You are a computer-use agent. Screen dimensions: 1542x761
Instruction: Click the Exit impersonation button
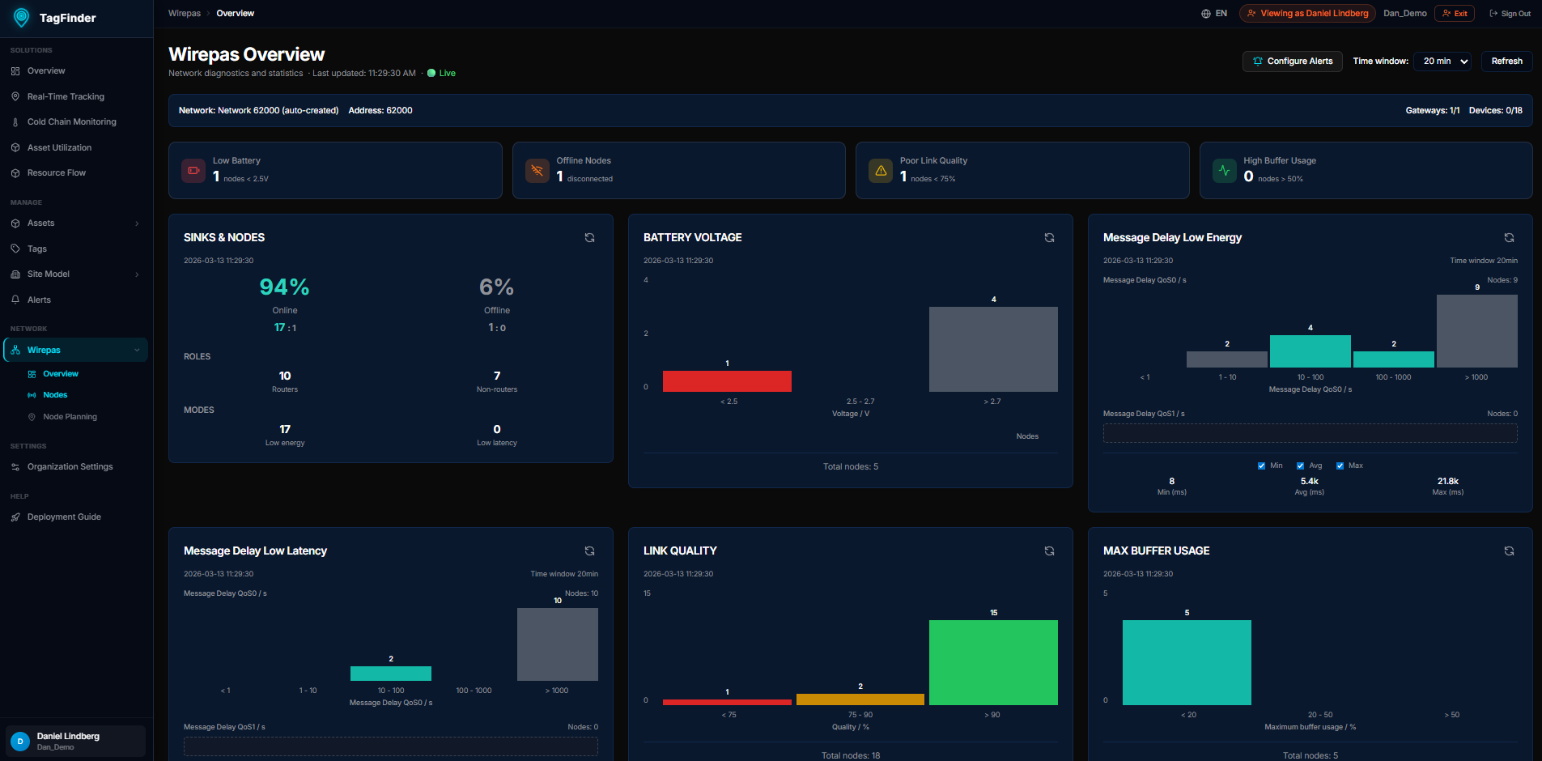coord(1455,14)
